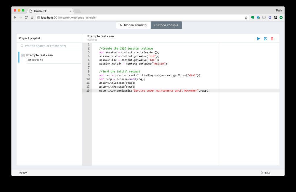Viewport: 296px width, 192px height.
Task: Save the test case using the floppy disk icon
Action: coord(265,39)
